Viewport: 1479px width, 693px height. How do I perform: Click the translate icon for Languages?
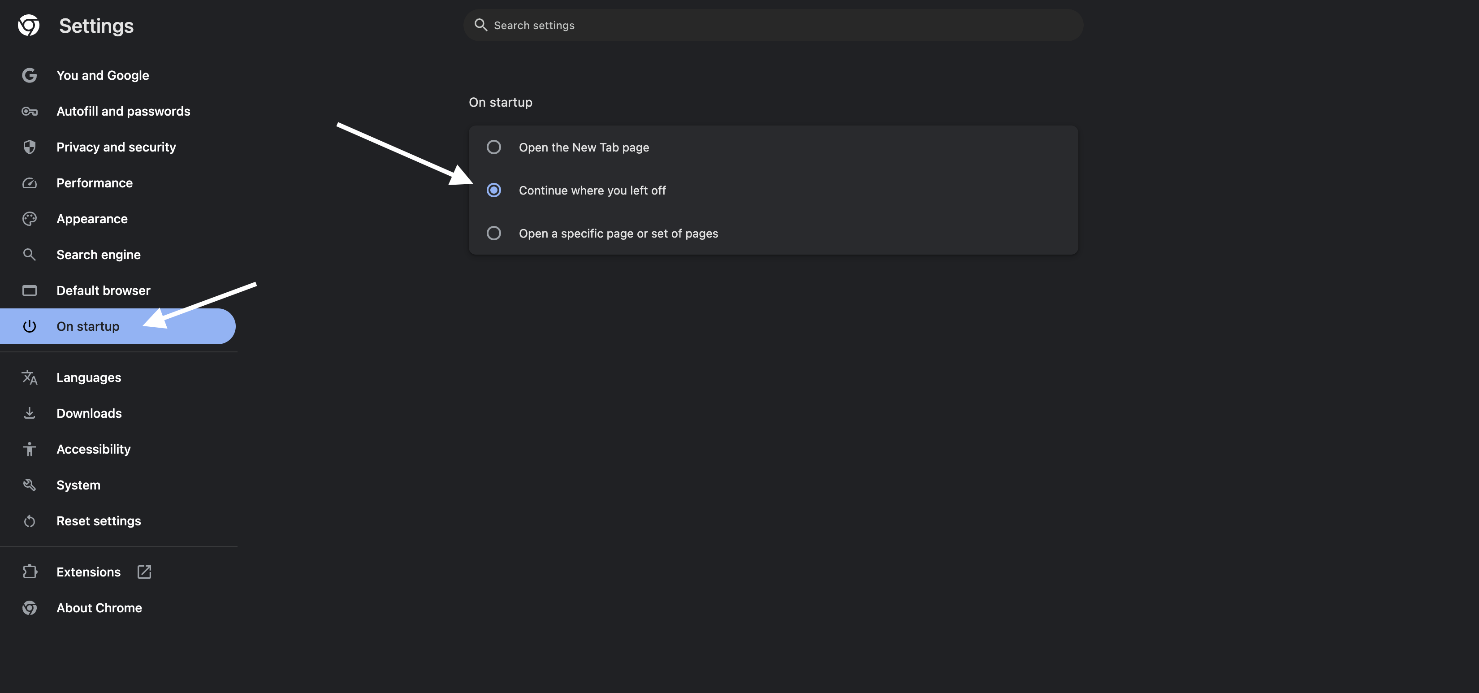(29, 377)
